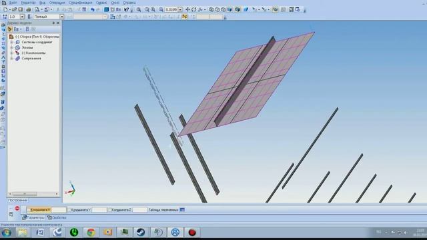
Task: Click the Print preview icon
Action: [37, 9]
